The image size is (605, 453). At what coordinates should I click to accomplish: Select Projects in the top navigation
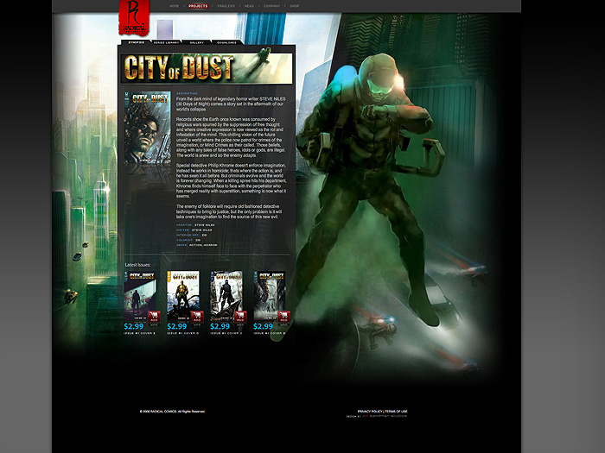(x=198, y=6)
